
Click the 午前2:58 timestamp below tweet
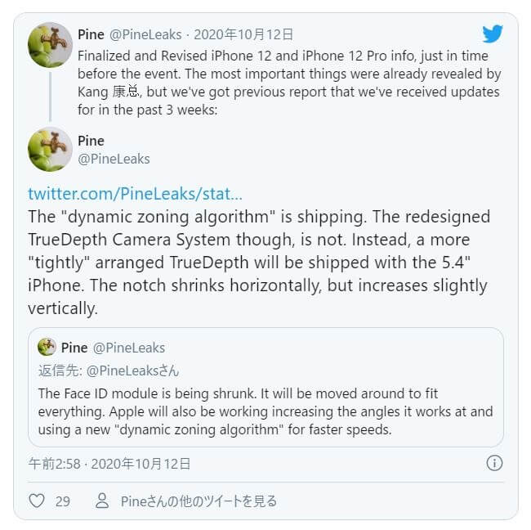55,464
